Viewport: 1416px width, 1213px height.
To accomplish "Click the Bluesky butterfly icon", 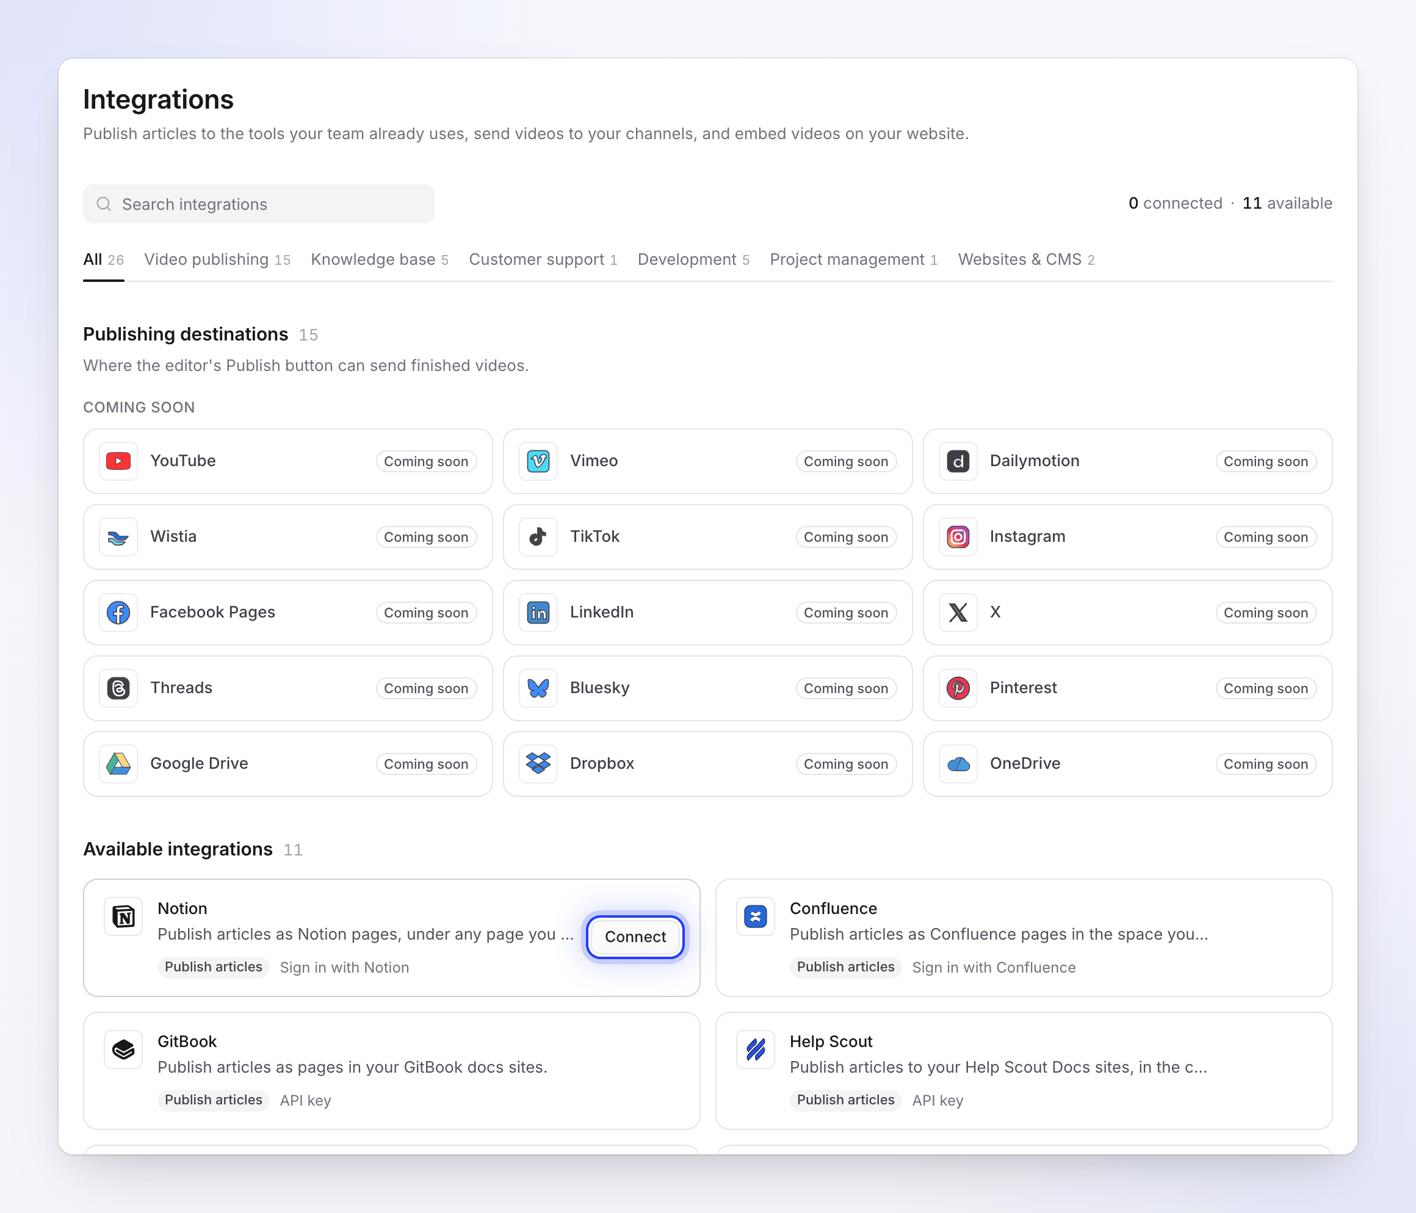I will (538, 688).
